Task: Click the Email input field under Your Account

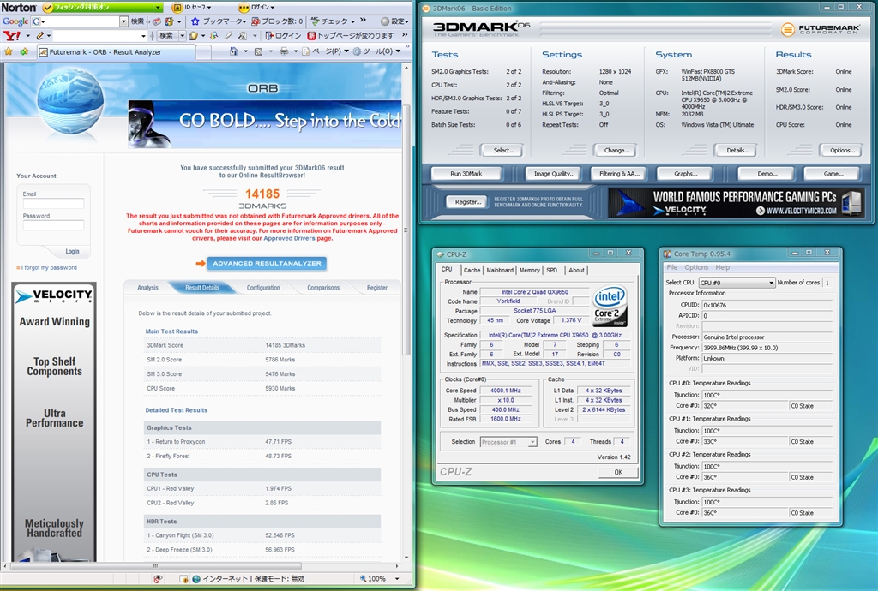Action: click(53, 204)
